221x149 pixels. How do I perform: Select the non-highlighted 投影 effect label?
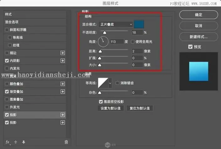click(x=13, y=122)
